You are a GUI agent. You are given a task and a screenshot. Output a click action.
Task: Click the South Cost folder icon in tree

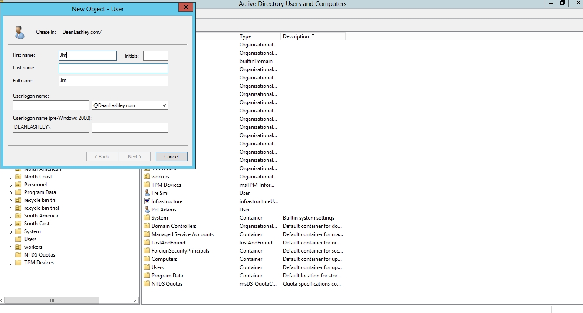[x=18, y=224]
